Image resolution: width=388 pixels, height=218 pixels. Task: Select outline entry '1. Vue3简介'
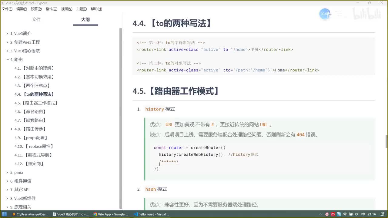point(21,34)
